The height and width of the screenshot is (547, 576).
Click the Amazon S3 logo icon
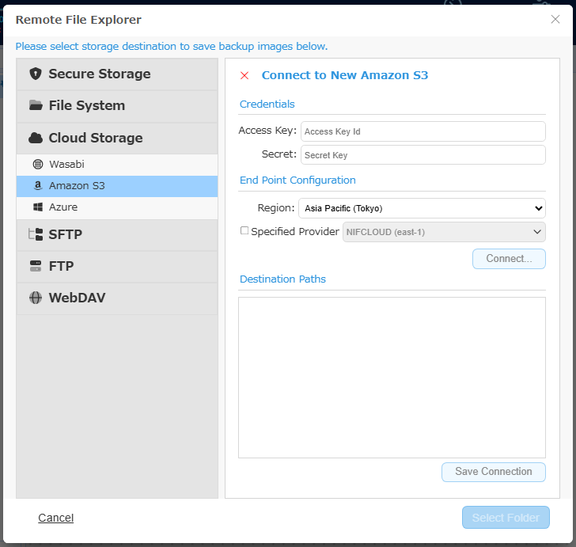coord(38,185)
